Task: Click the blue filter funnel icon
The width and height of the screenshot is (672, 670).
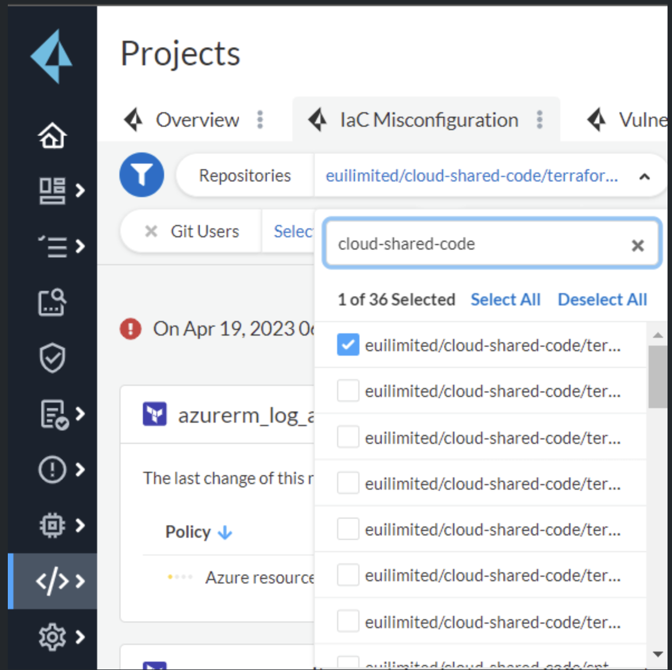Action: click(142, 175)
